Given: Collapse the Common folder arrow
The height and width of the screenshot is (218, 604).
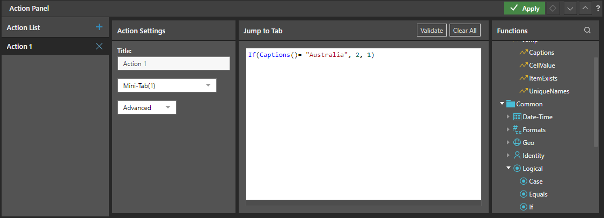Looking at the screenshot, I should [x=502, y=104].
